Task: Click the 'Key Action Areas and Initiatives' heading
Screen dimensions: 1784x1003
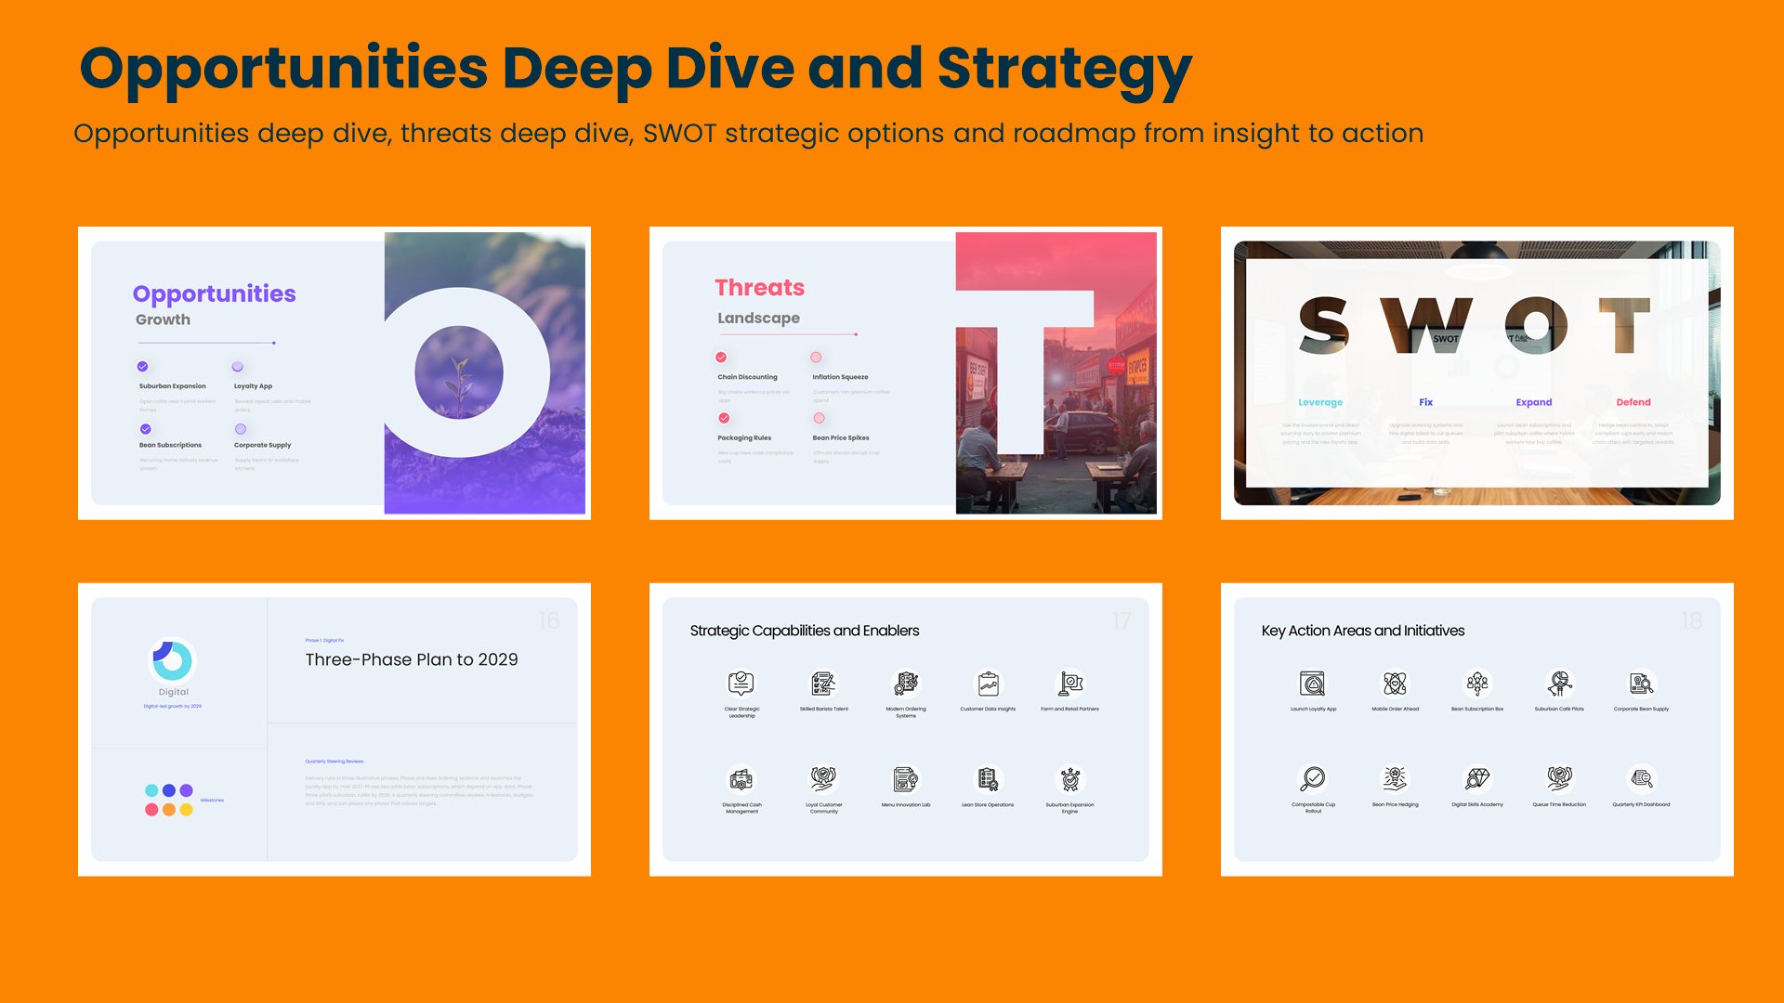Action: point(1363,631)
